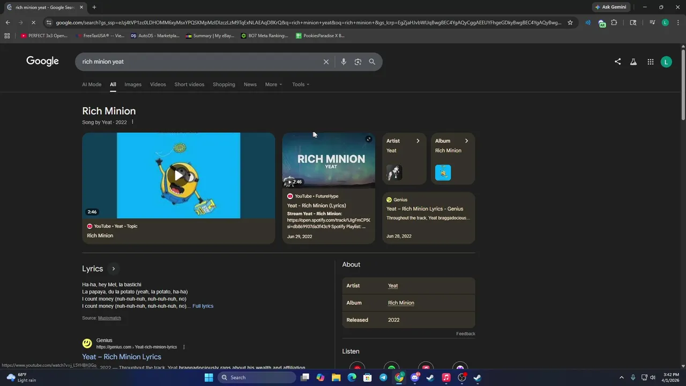This screenshot has width=686, height=386.
Task: Select the Videos tab
Action: click(x=158, y=84)
